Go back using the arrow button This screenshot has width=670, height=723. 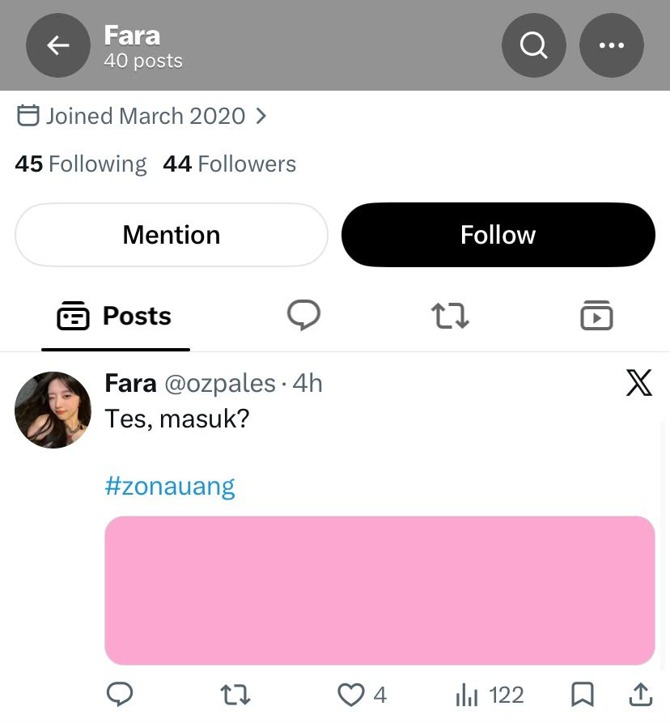(x=58, y=45)
